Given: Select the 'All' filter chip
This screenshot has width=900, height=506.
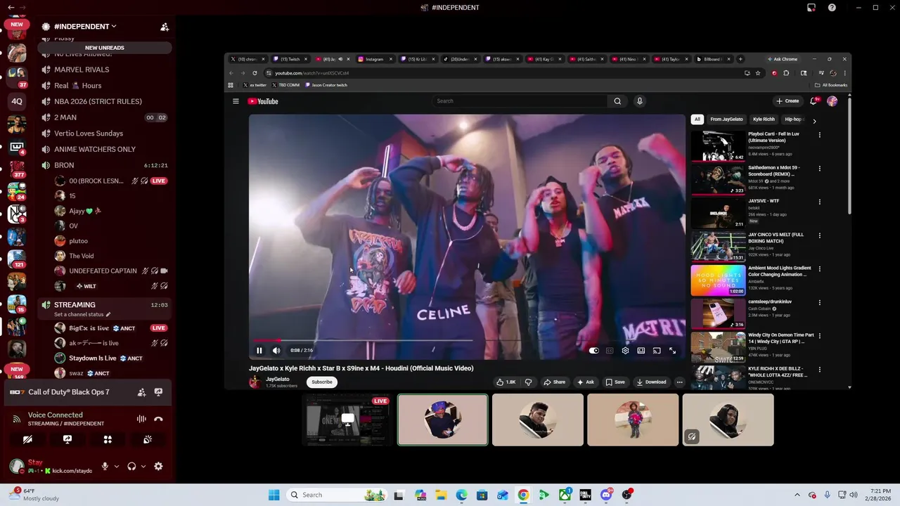Looking at the screenshot, I should coord(697,119).
